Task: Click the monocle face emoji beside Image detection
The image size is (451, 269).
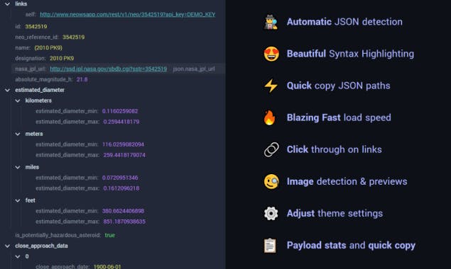Action: click(x=271, y=181)
